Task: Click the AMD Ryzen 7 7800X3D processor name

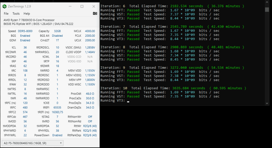Action: (29, 20)
